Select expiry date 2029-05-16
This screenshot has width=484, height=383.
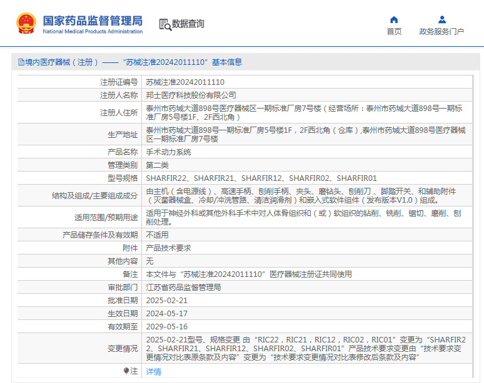point(167,327)
